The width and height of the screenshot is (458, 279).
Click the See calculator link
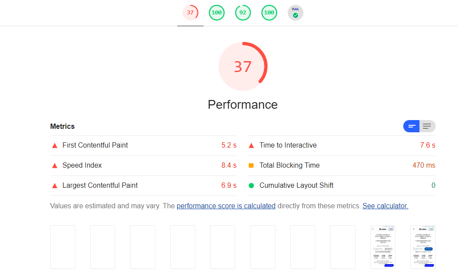[x=385, y=206]
